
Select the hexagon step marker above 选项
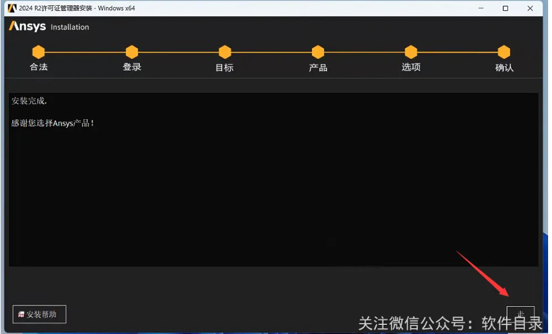point(411,52)
